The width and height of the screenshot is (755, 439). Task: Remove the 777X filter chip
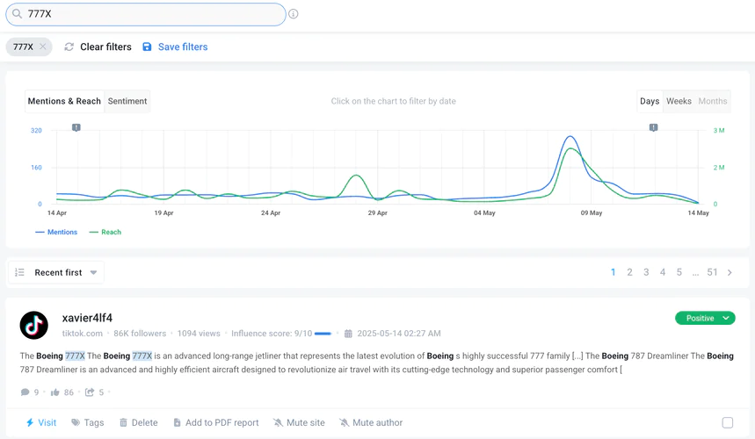[43, 47]
